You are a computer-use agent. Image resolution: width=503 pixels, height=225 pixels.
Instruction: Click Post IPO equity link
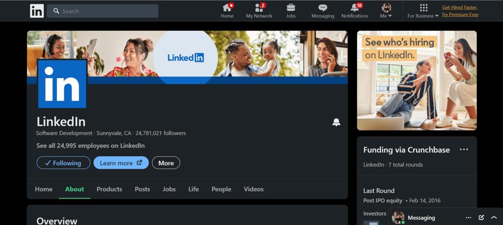[x=382, y=201]
